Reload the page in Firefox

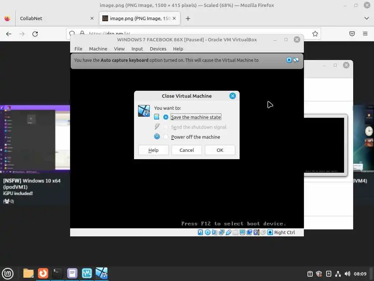click(35, 34)
